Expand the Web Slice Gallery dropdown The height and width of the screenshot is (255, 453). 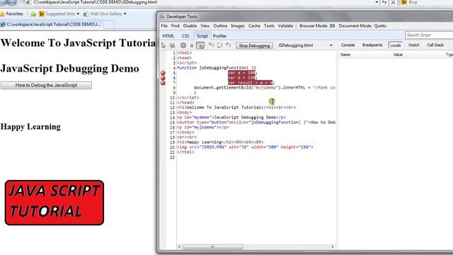tap(125, 14)
